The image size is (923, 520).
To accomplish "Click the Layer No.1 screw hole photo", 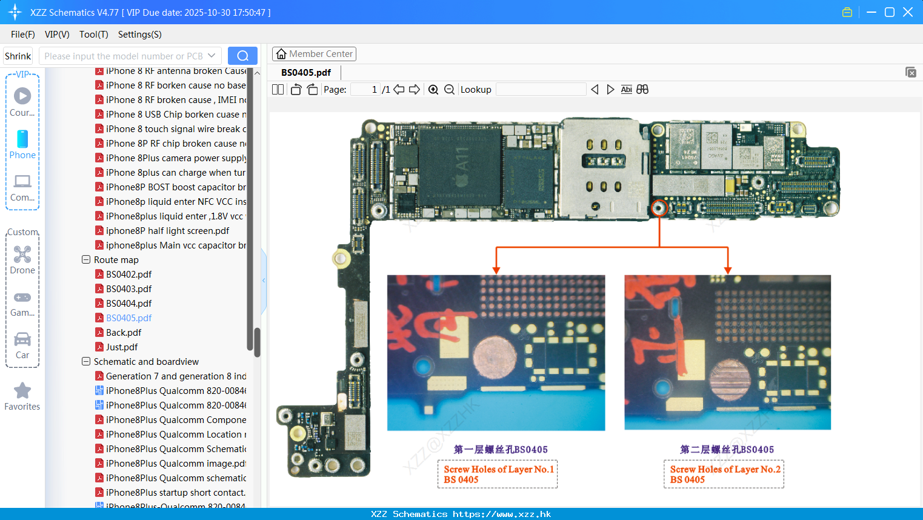I will (496, 353).
